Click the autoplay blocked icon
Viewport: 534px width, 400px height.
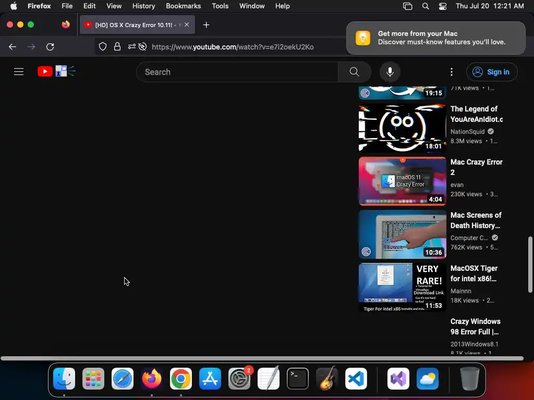143,46
